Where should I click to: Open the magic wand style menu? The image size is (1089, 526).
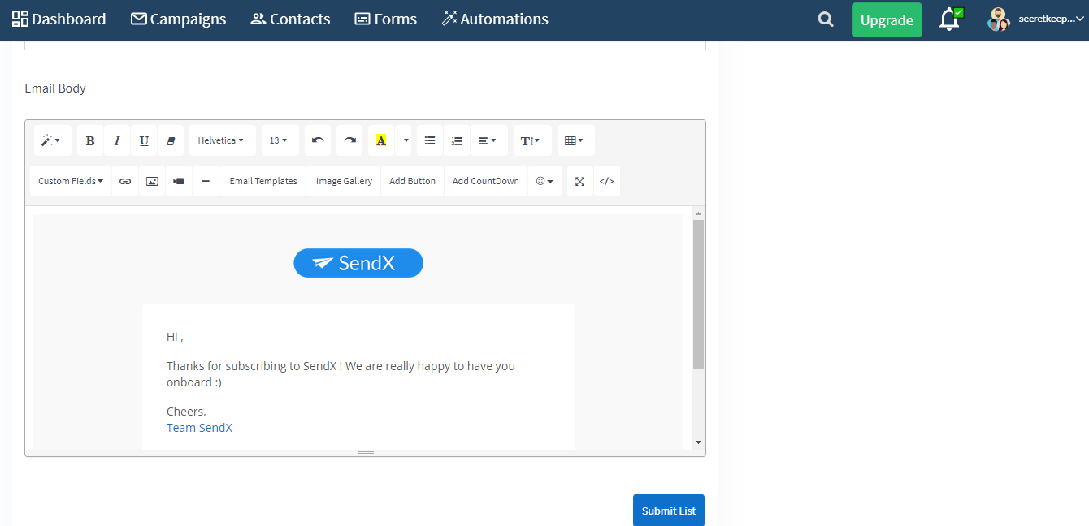[x=52, y=140]
